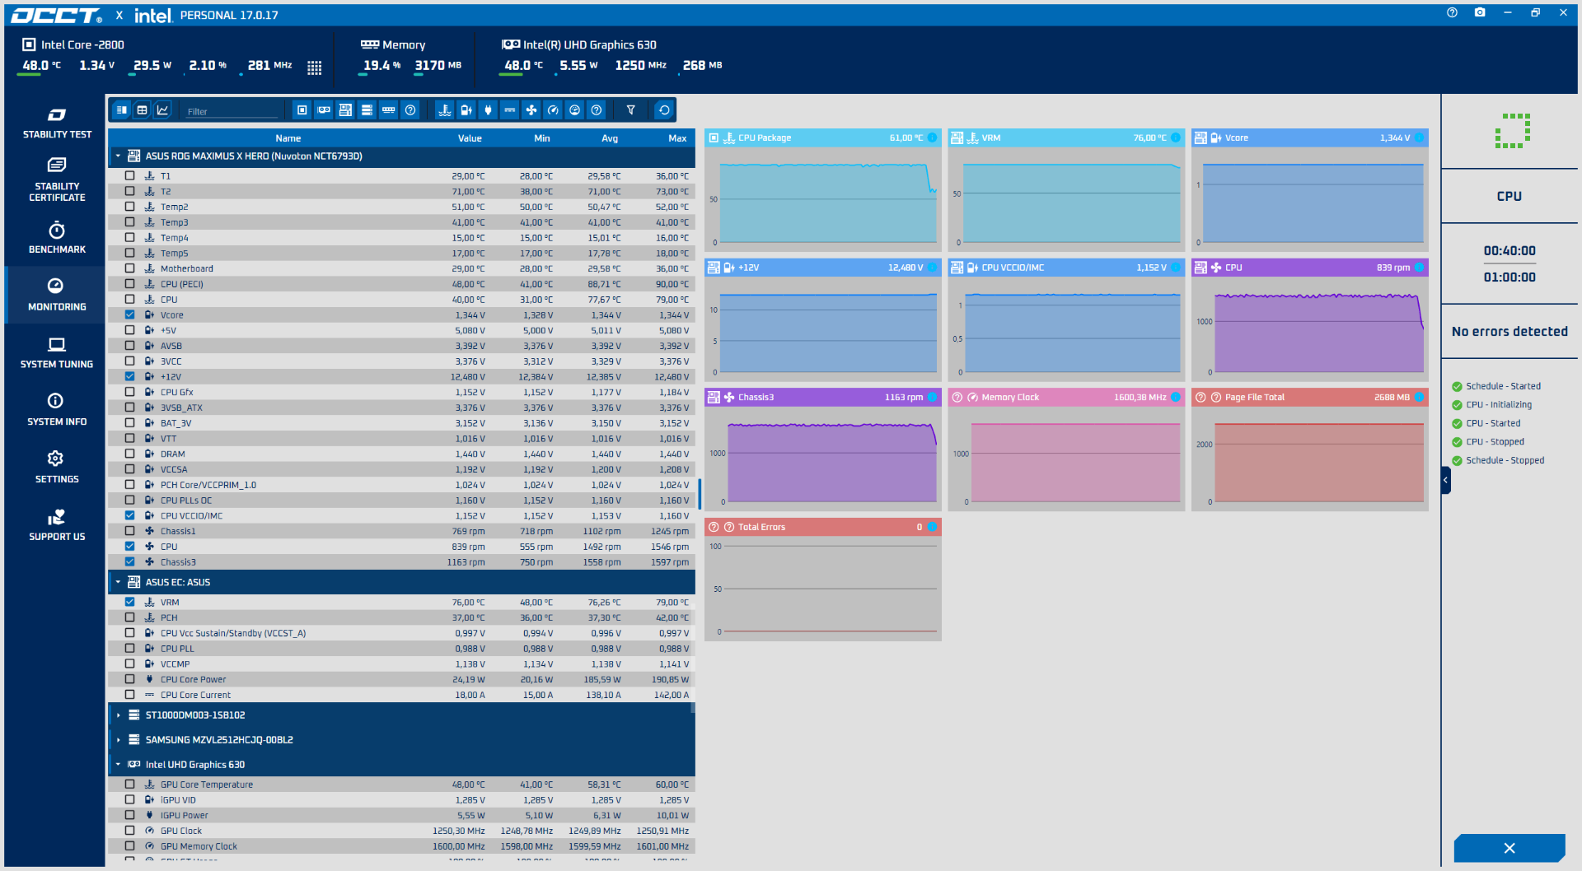1582x871 pixels.
Task: Click the funnel filter icon
Action: click(631, 109)
